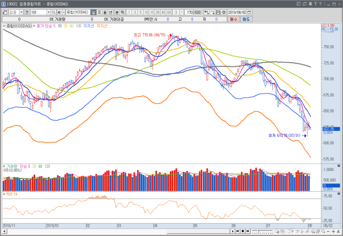Screen dimensions: 343x236
Task: Click the 101 code input field
Action: pyautogui.click(x=38, y=12)
